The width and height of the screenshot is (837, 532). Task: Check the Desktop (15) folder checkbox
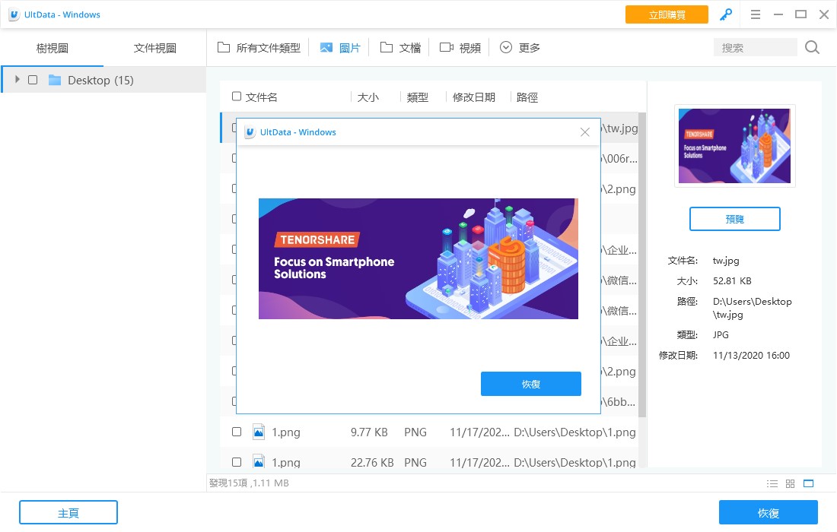33,80
